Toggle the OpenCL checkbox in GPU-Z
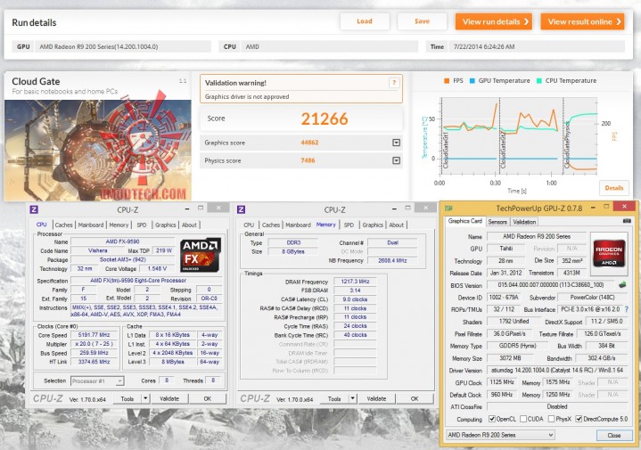 point(492,419)
